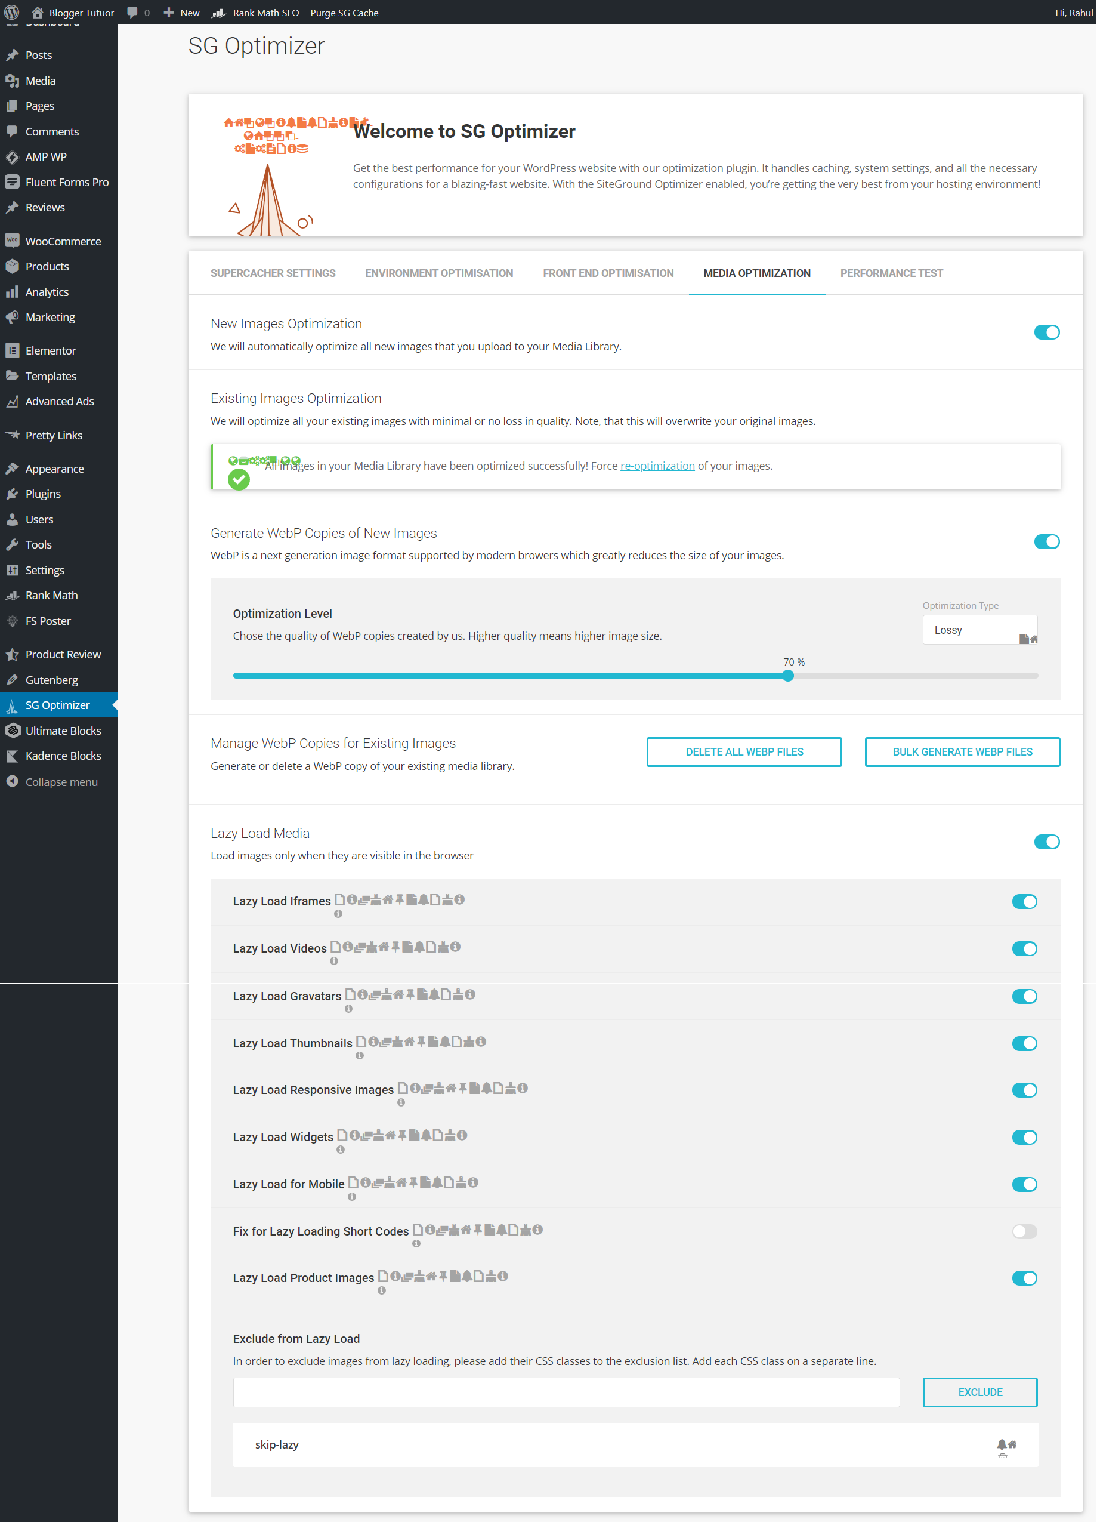Screen dimensions: 1097x1522
Task: Open the Optimization Type Lossy dropdown
Action: pyautogui.click(x=980, y=630)
